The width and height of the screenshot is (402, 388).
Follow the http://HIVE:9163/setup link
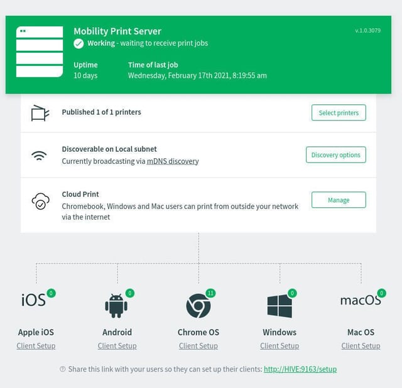pos(300,369)
